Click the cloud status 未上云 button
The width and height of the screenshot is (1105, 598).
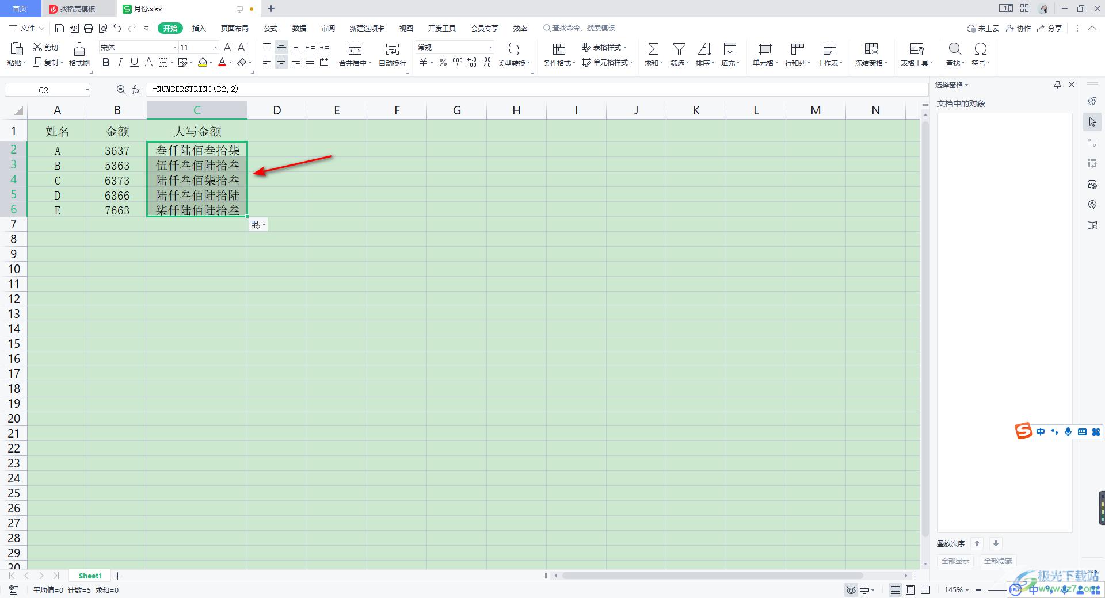[x=982, y=28]
